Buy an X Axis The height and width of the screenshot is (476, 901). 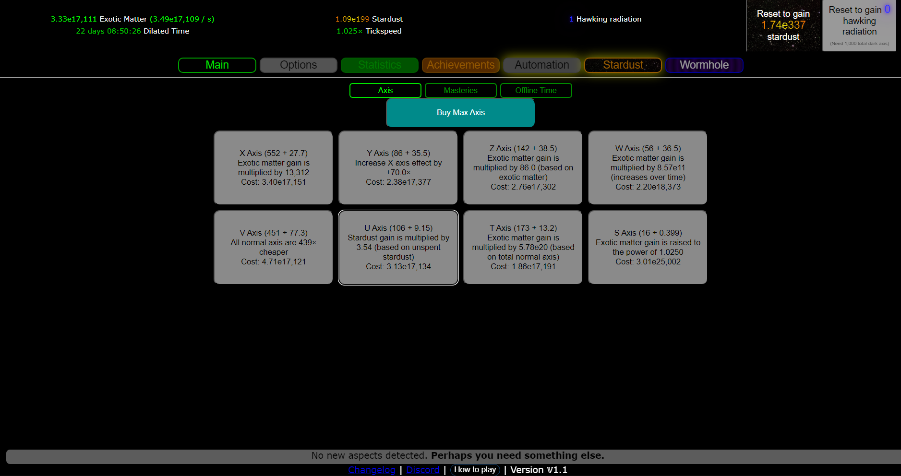(273, 167)
